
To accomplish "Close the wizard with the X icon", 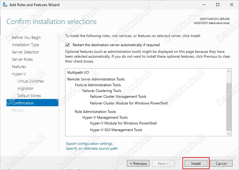I will point(232,5).
